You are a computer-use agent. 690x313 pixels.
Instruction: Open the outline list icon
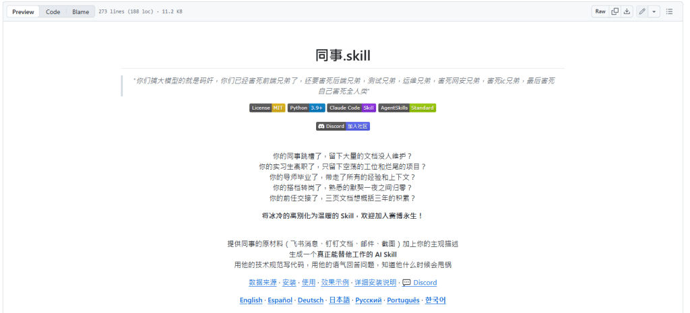[669, 11]
